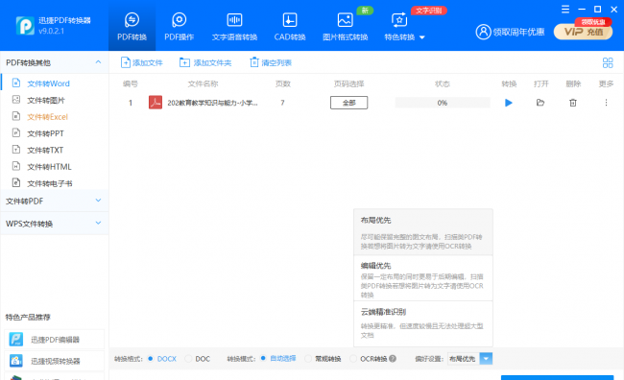Select the 常规转换 mode radio button

tap(308, 359)
